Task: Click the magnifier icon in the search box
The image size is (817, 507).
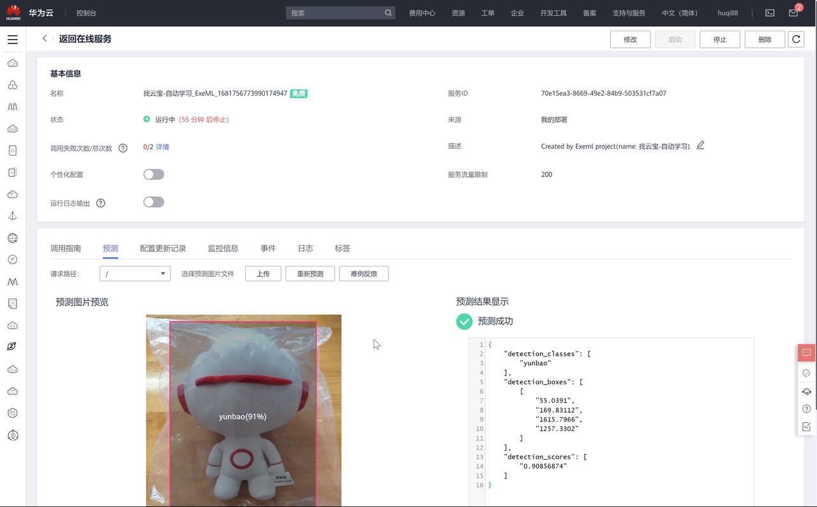Action: pos(388,13)
